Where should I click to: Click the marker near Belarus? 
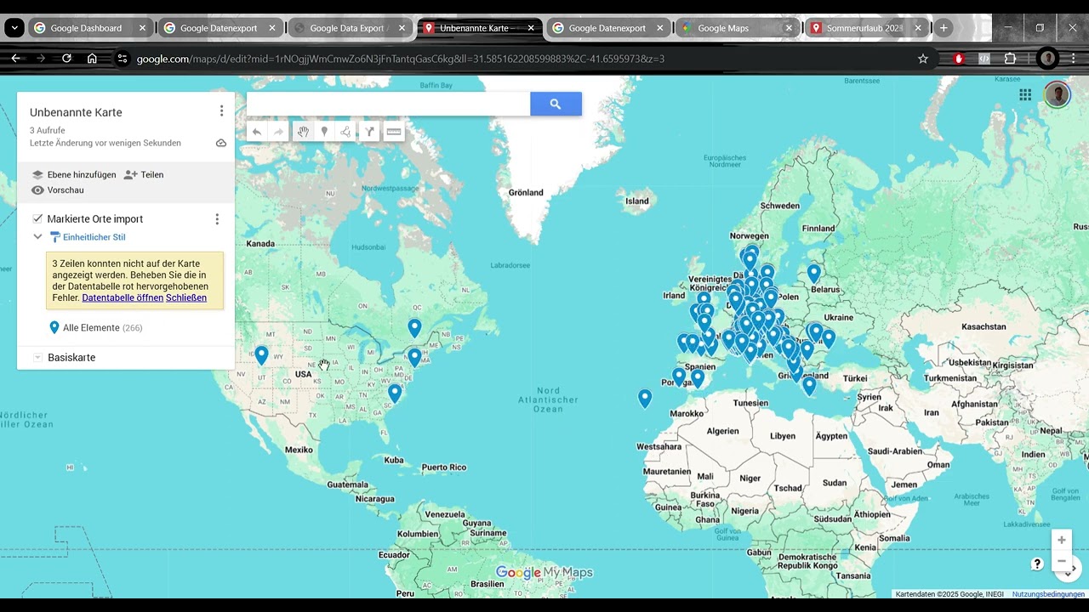click(x=814, y=273)
